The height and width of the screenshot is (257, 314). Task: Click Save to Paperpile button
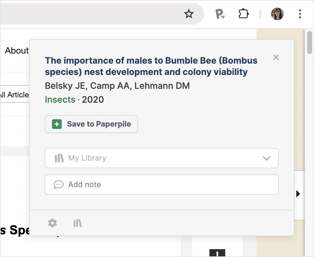click(91, 124)
